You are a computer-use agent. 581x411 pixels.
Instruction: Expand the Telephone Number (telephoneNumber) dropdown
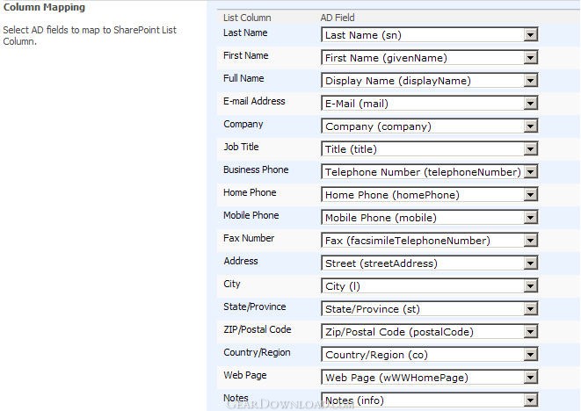[430, 172]
